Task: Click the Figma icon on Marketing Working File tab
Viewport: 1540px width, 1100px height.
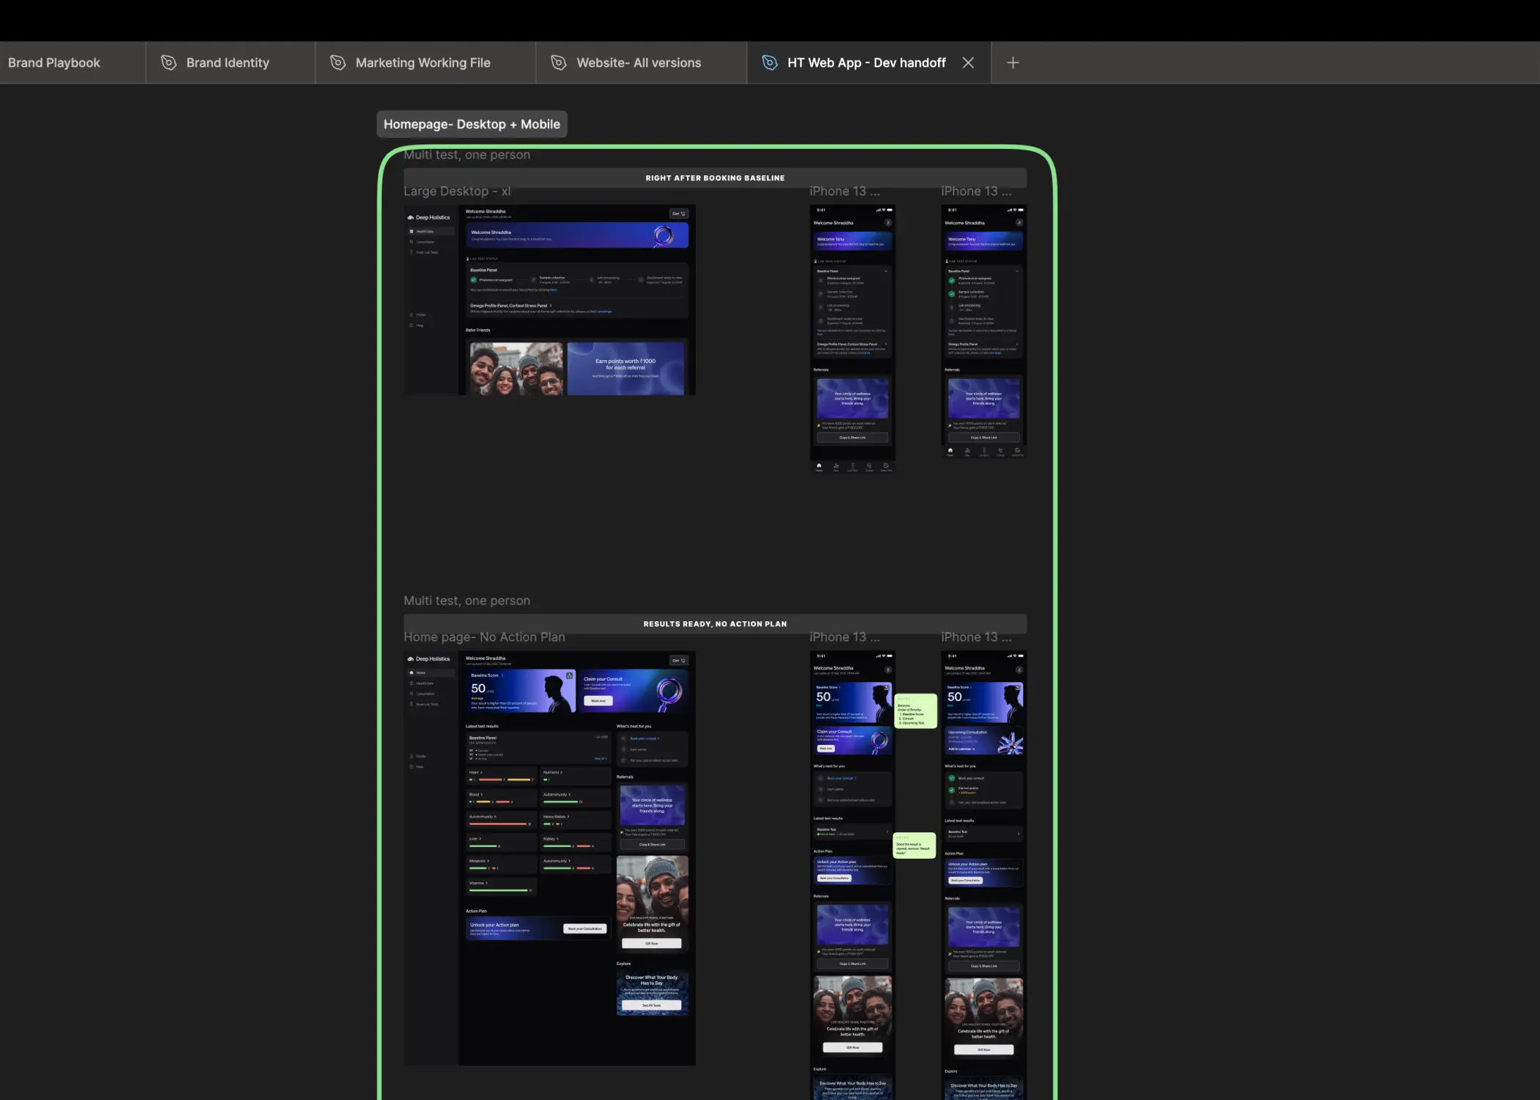Action: 338,63
